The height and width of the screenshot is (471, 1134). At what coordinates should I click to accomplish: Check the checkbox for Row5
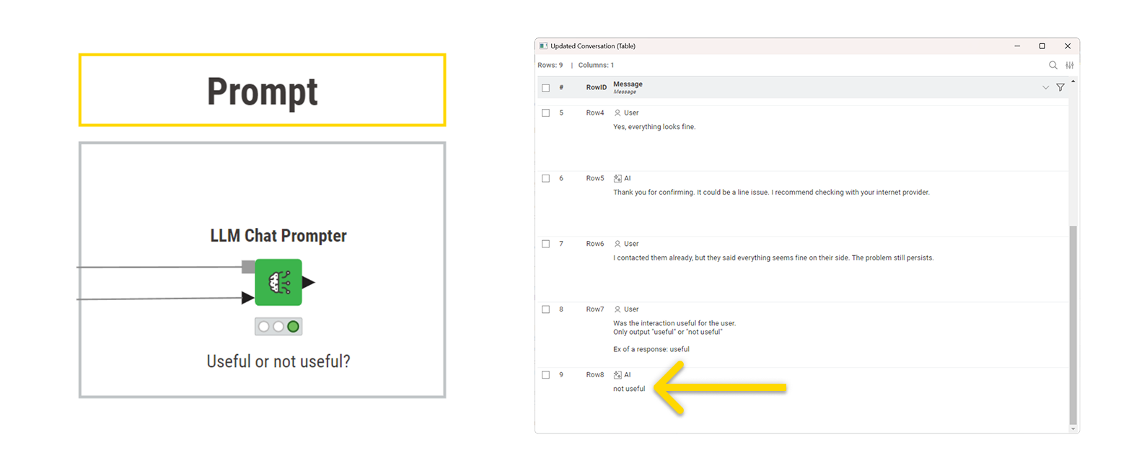coord(546,179)
